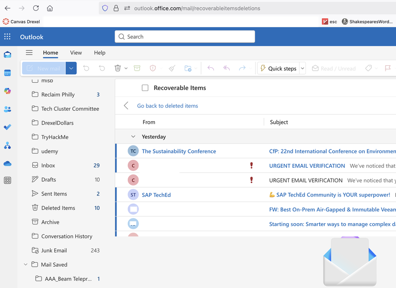Open the Microsoft 365 app launcher grid
396x288 pixels.
click(7, 37)
